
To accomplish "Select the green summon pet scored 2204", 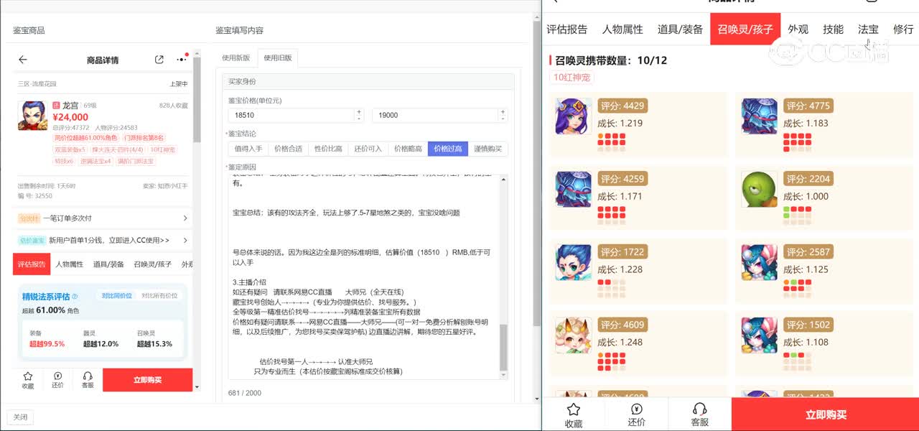I will (x=760, y=190).
